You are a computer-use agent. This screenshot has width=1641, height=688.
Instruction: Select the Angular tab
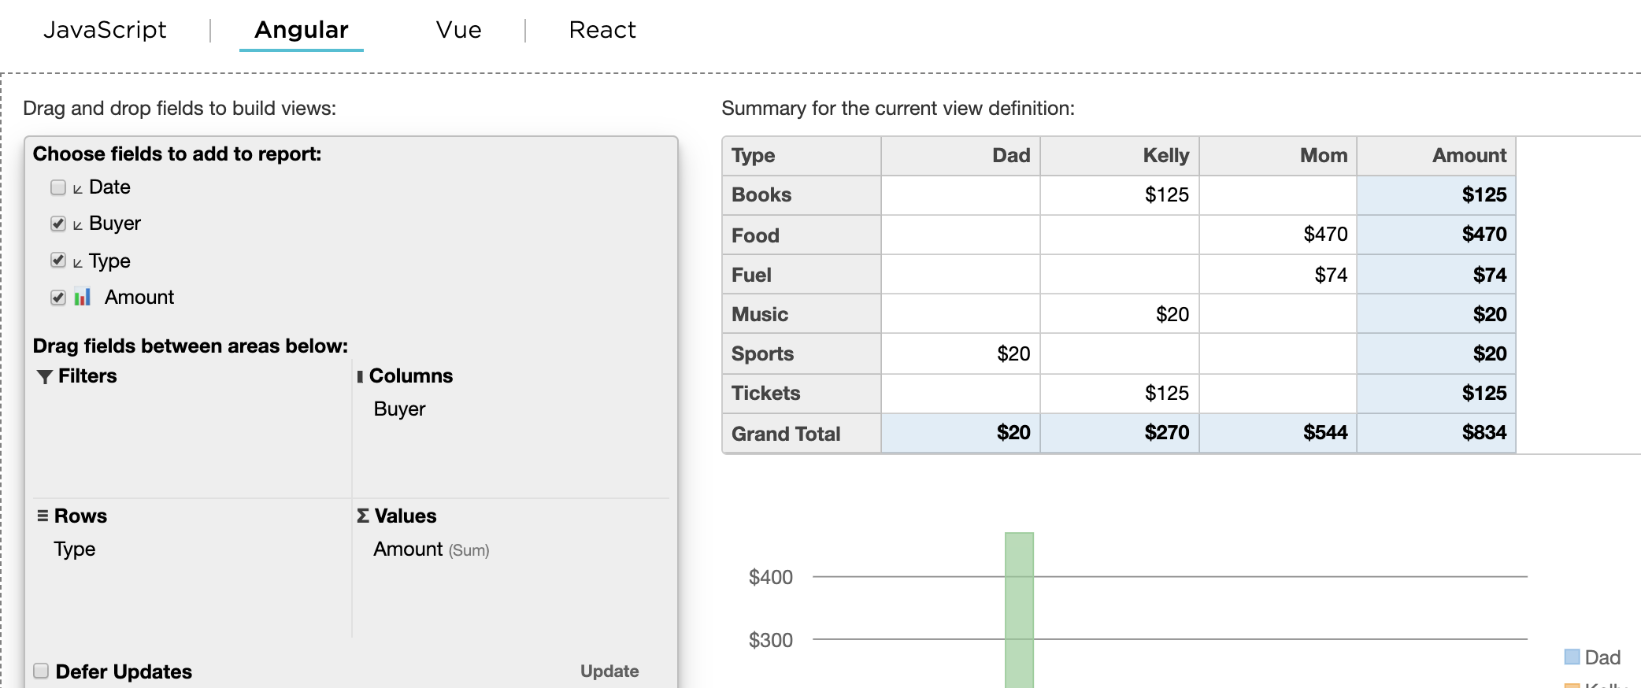click(x=302, y=30)
